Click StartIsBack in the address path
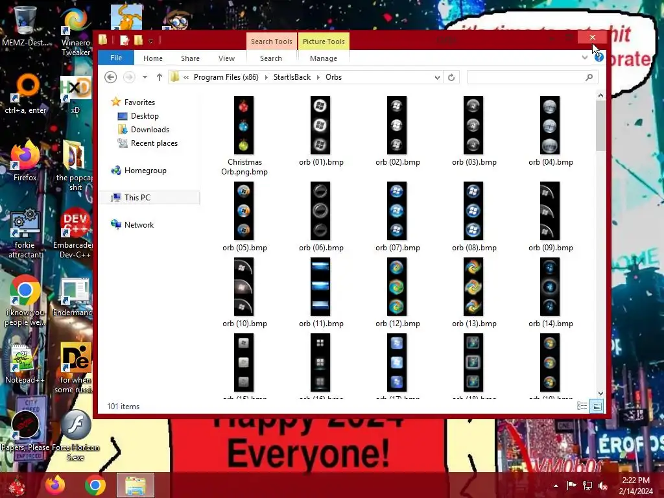Image resolution: width=664 pixels, height=498 pixels. pyautogui.click(x=292, y=77)
